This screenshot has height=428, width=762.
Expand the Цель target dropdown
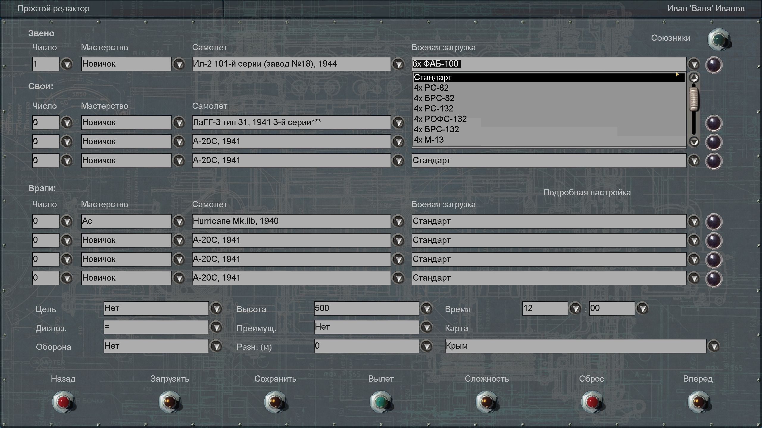(x=216, y=309)
